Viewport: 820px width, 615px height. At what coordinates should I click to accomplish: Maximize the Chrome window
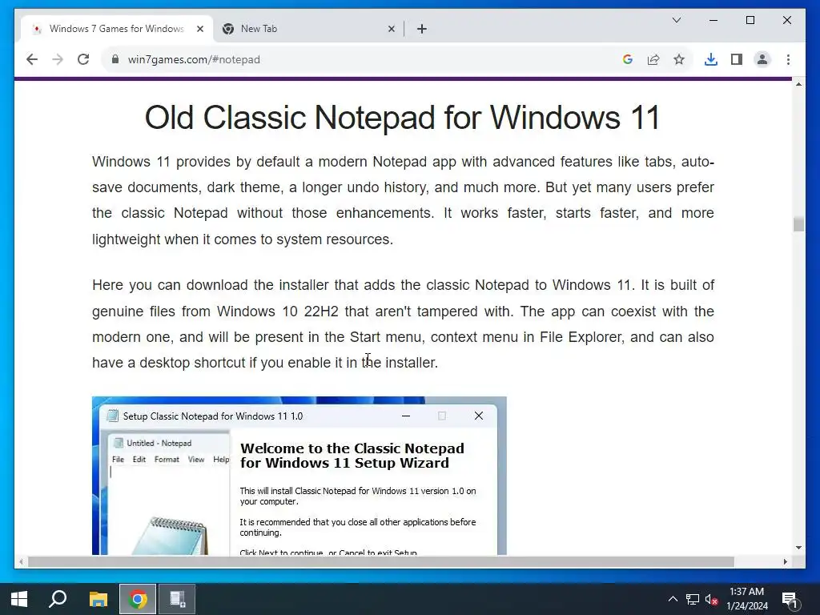coord(750,20)
